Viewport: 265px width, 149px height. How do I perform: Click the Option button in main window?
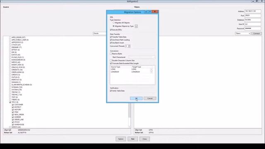point(120,139)
